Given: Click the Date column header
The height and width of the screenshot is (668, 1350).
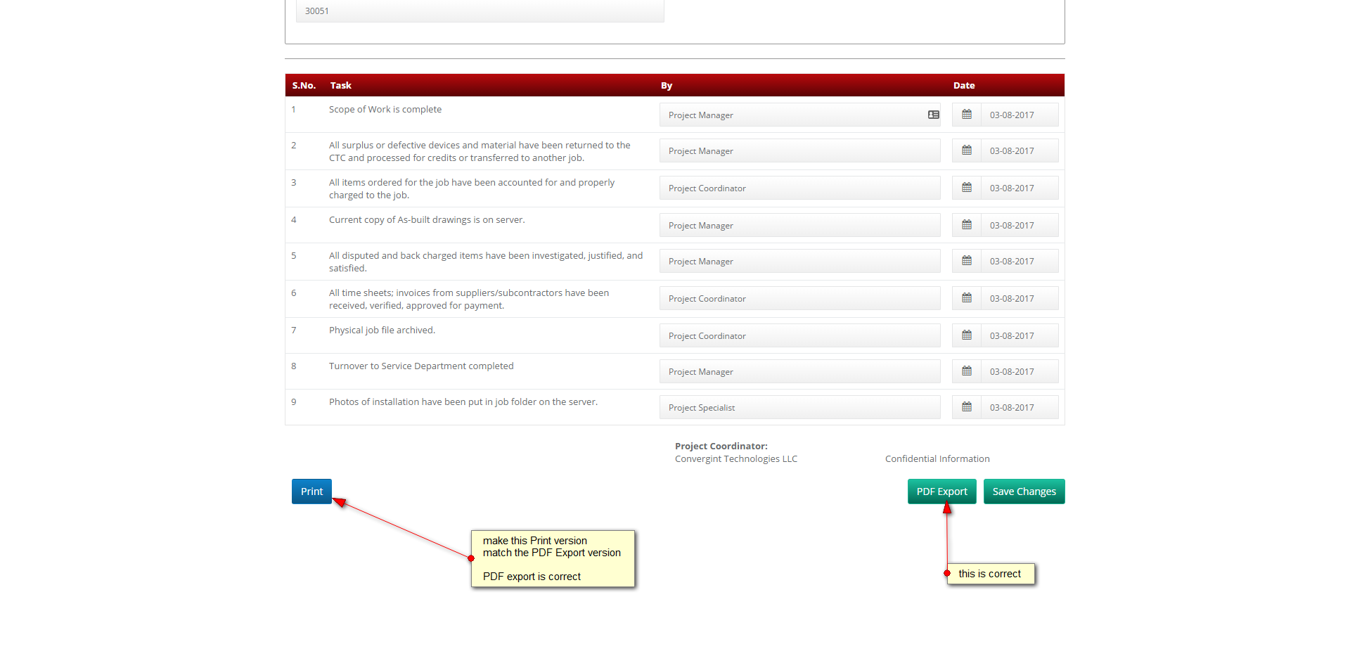Looking at the screenshot, I should tap(964, 85).
